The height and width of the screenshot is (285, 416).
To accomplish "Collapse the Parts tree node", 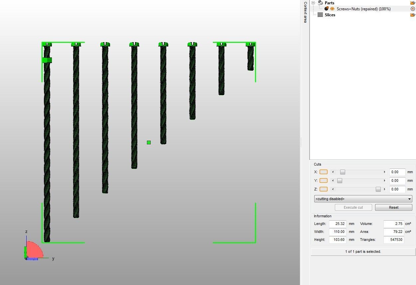I will 313,3.
